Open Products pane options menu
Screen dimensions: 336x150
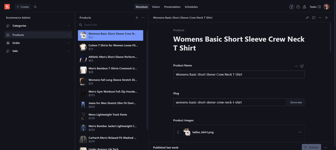click(x=143, y=18)
